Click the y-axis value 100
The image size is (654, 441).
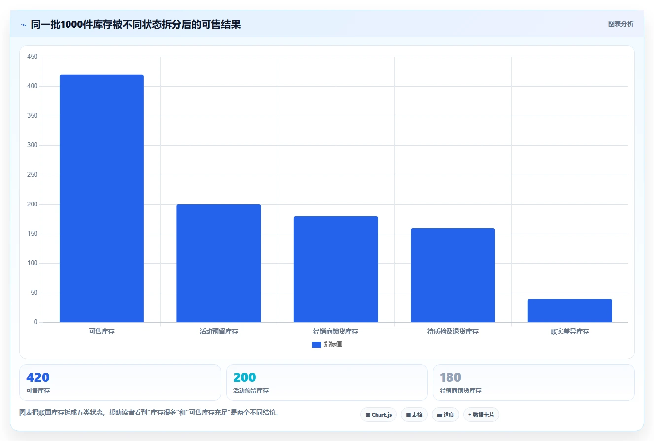pyautogui.click(x=33, y=264)
